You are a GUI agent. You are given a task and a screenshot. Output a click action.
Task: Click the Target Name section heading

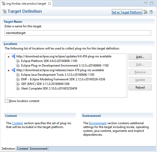13,22
